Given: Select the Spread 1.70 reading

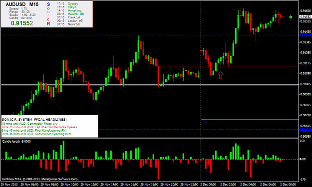Looking at the screenshot, I should tap(18, 9).
